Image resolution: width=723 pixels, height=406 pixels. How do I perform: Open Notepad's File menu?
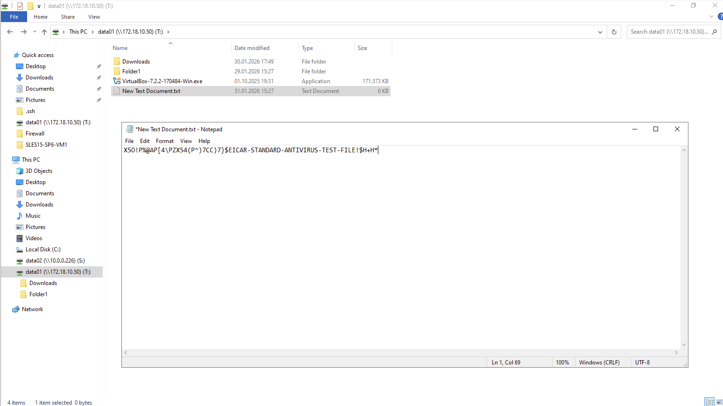tap(129, 141)
